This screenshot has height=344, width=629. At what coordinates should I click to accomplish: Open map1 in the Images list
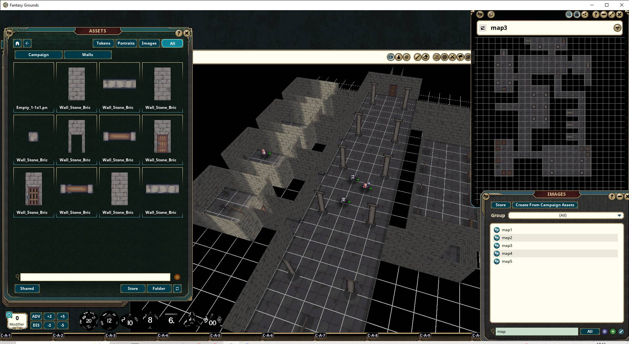(x=555, y=230)
